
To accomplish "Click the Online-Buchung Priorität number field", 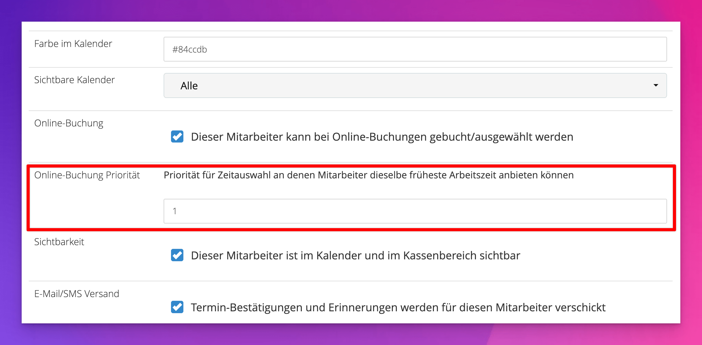I will [415, 211].
